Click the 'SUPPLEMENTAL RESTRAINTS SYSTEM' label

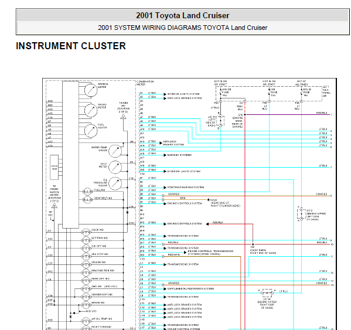[190, 289]
